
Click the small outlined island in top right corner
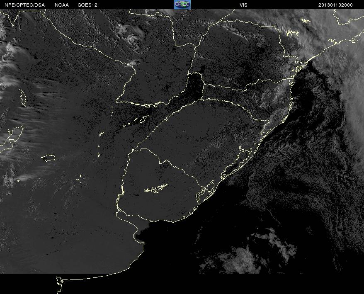pos(305,20)
